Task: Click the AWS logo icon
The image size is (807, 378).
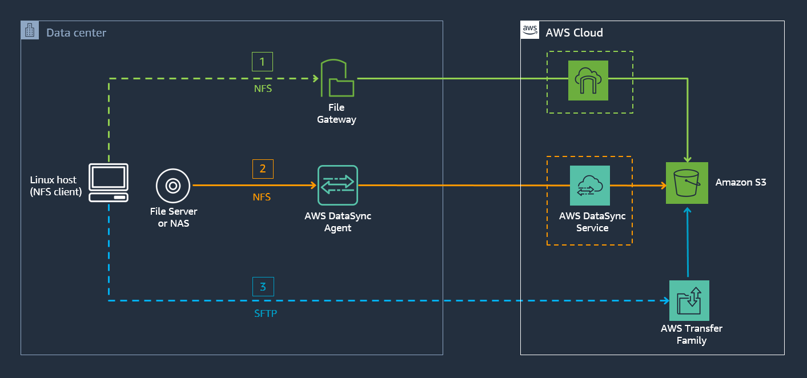Action: point(530,30)
